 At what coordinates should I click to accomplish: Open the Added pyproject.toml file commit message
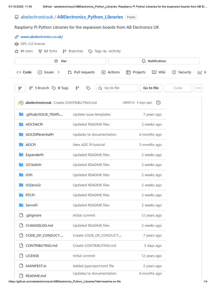pos(93,266)
